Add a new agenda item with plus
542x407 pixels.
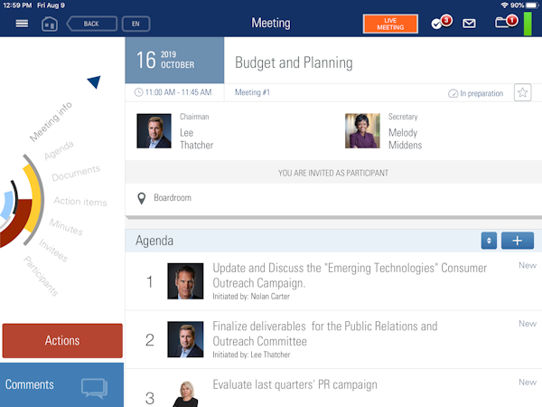coord(517,241)
